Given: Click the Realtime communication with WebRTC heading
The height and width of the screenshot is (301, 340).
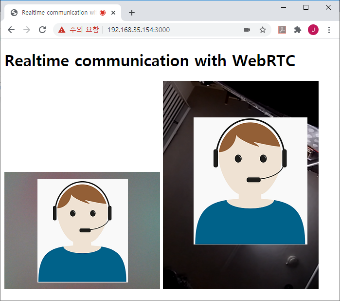Looking at the screenshot, I should point(150,61).
